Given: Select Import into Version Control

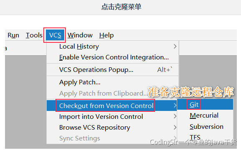Looking at the screenshot, I should coord(113,117).
